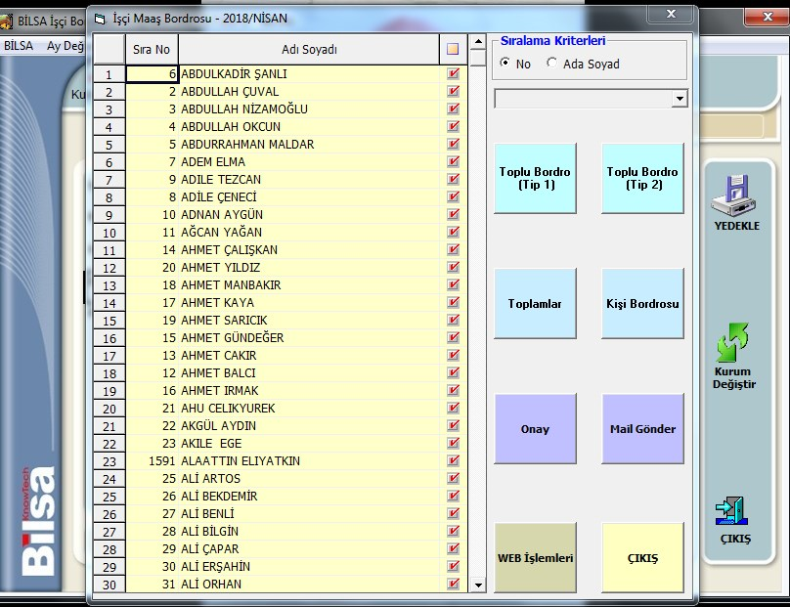Click Toplu Bordro (Tip 1) button
The image size is (790, 607).
(535, 178)
